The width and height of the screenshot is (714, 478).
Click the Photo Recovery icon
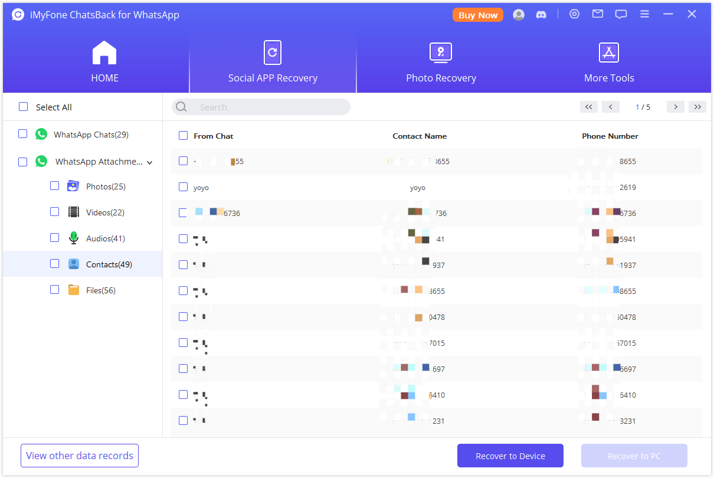click(x=441, y=53)
